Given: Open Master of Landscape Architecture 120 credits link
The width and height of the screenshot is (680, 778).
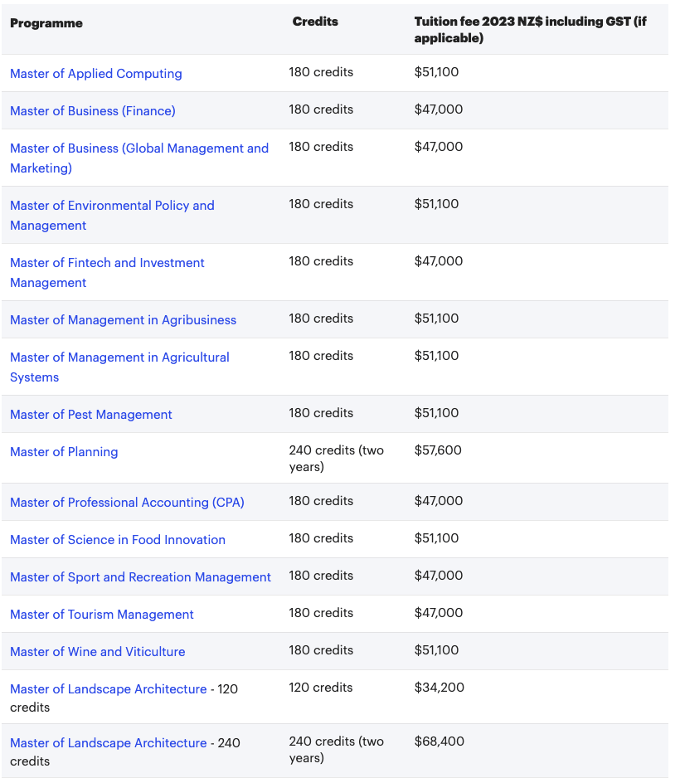Looking at the screenshot, I should tap(108, 689).
